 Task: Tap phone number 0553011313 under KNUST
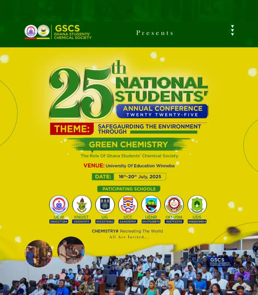(81, 222)
